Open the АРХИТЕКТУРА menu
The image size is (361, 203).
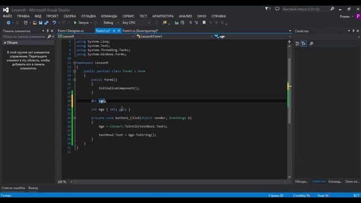tap(163, 16)
